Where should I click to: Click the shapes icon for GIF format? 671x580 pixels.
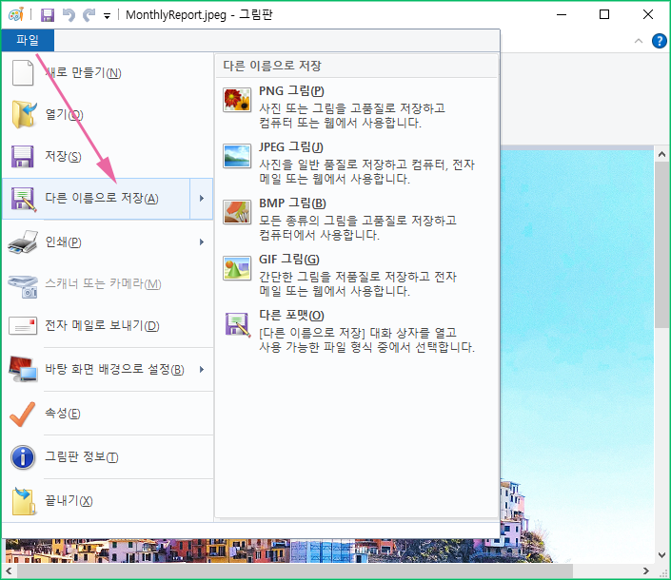click(237, 268)
